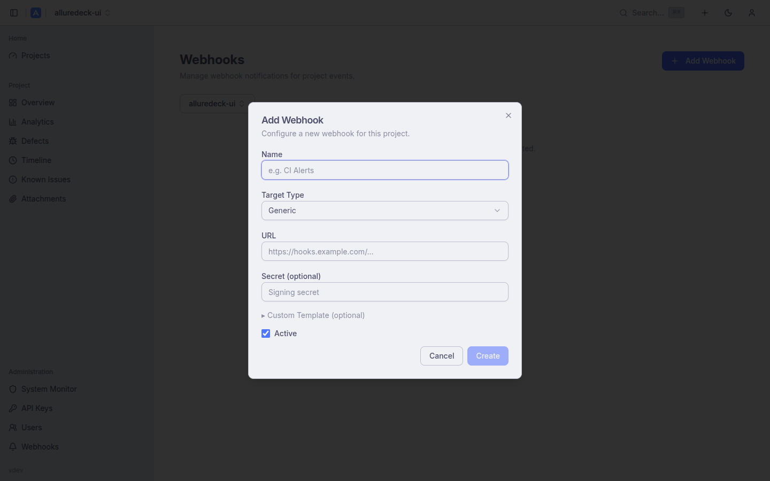
Task: Focus the Secret signing secret field
Action: 385,292
